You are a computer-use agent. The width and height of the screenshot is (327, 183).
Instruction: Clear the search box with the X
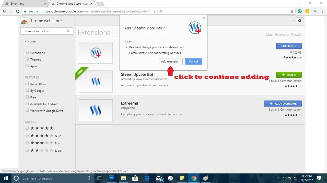tap(68, 31)
